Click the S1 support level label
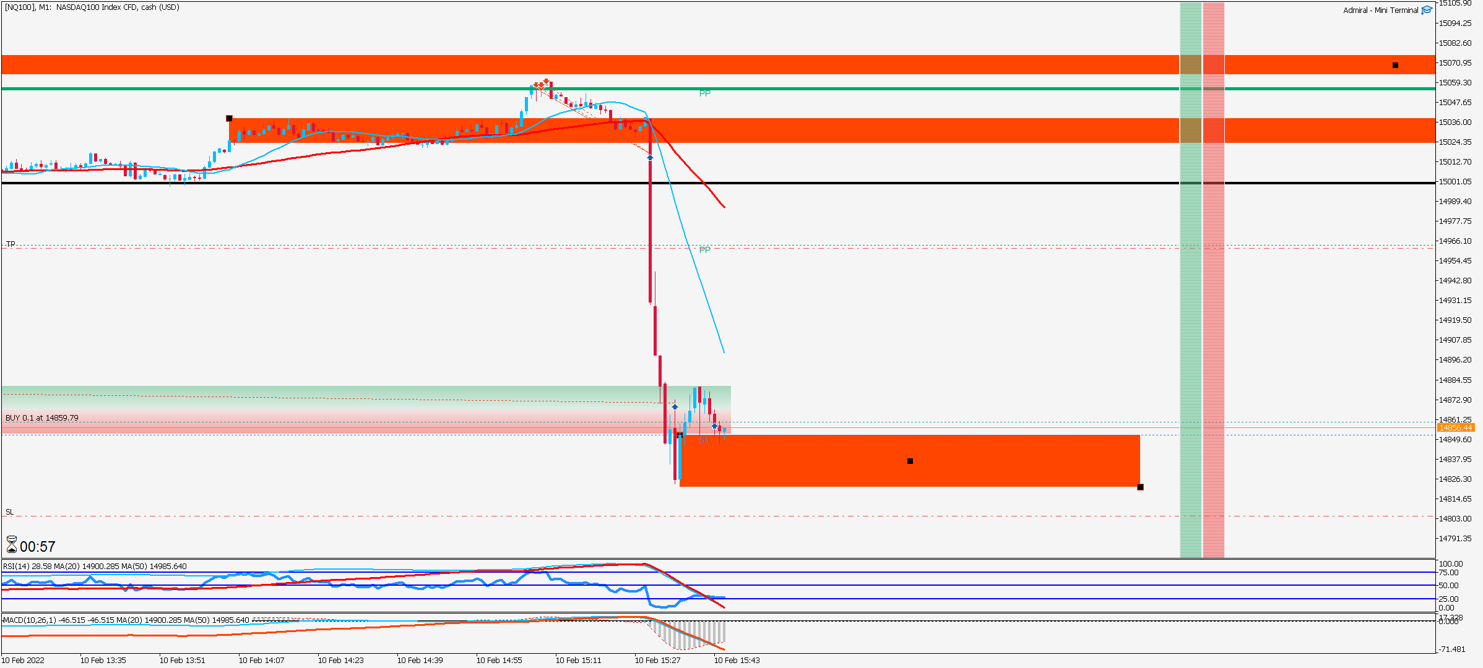1483x668 pixels. 704,439
